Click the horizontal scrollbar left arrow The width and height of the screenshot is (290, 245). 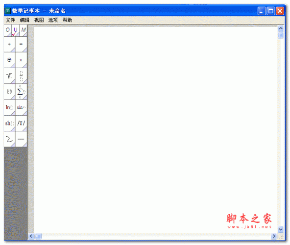pyautogui.click(x=31, y=236)
